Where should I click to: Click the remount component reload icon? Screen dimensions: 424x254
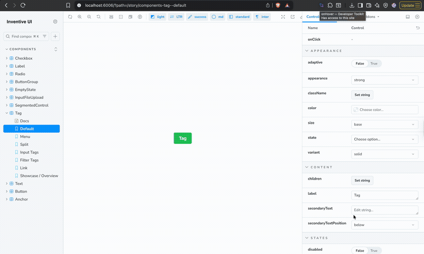(70, 17)
